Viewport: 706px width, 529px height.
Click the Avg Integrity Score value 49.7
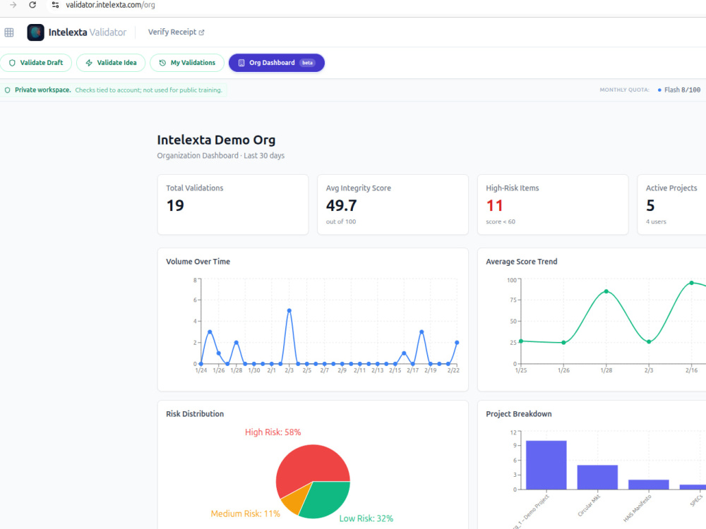pyautogui.click(x=341, y=205)
